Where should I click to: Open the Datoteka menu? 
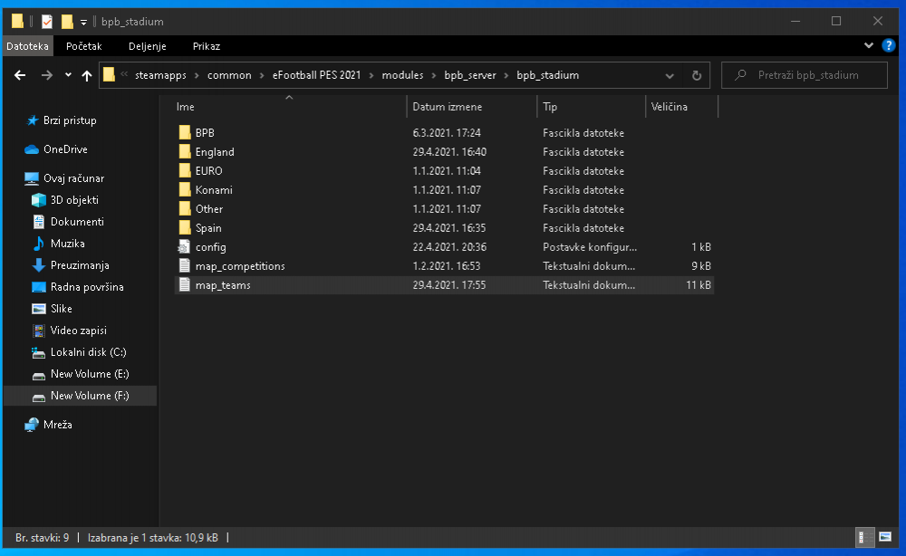[27, 46]
